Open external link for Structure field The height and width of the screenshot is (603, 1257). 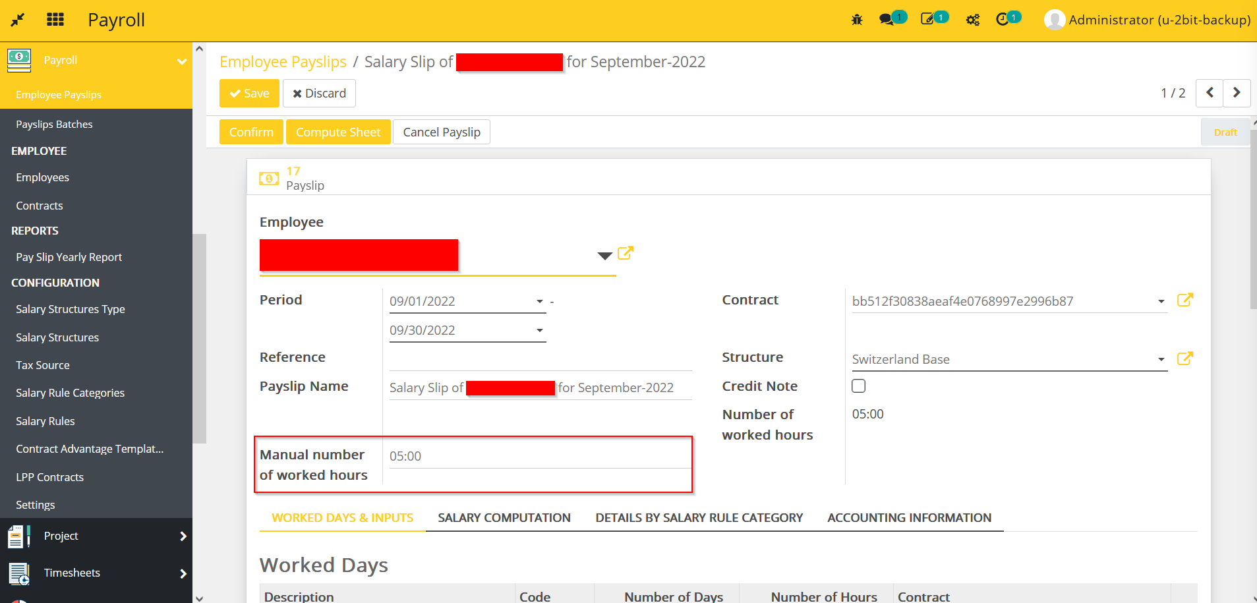1184,359
